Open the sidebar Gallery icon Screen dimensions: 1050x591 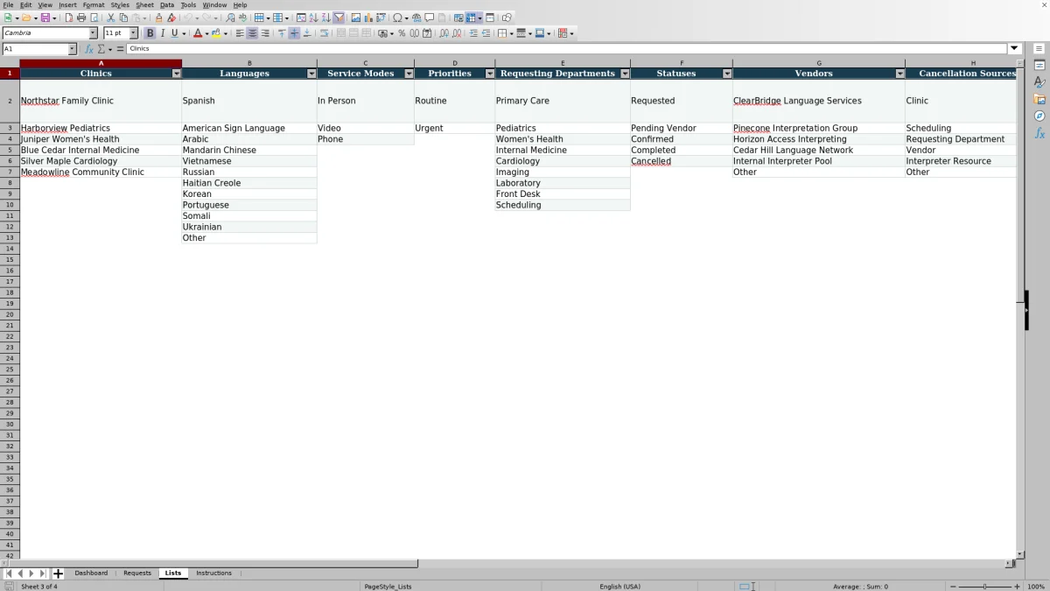pyautogui.click(x=1039, y=99)
